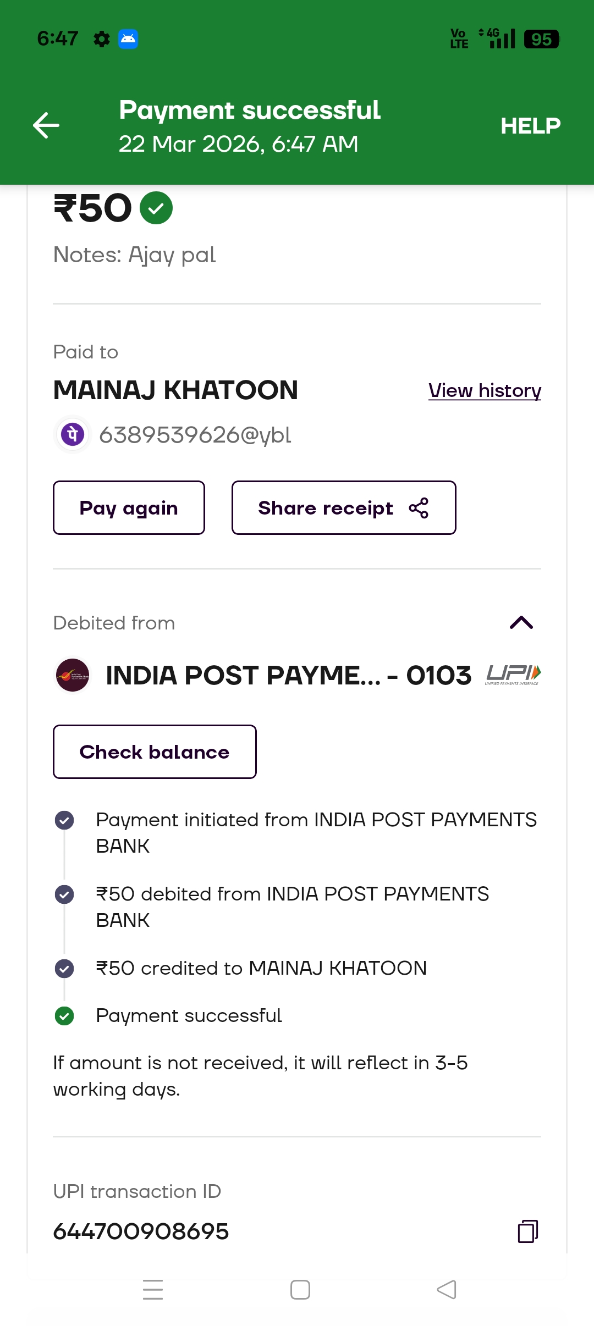Copy the UPI transaction ID
The height and width of the screenshot is (1326, 594).
[x=527, y=1231]
